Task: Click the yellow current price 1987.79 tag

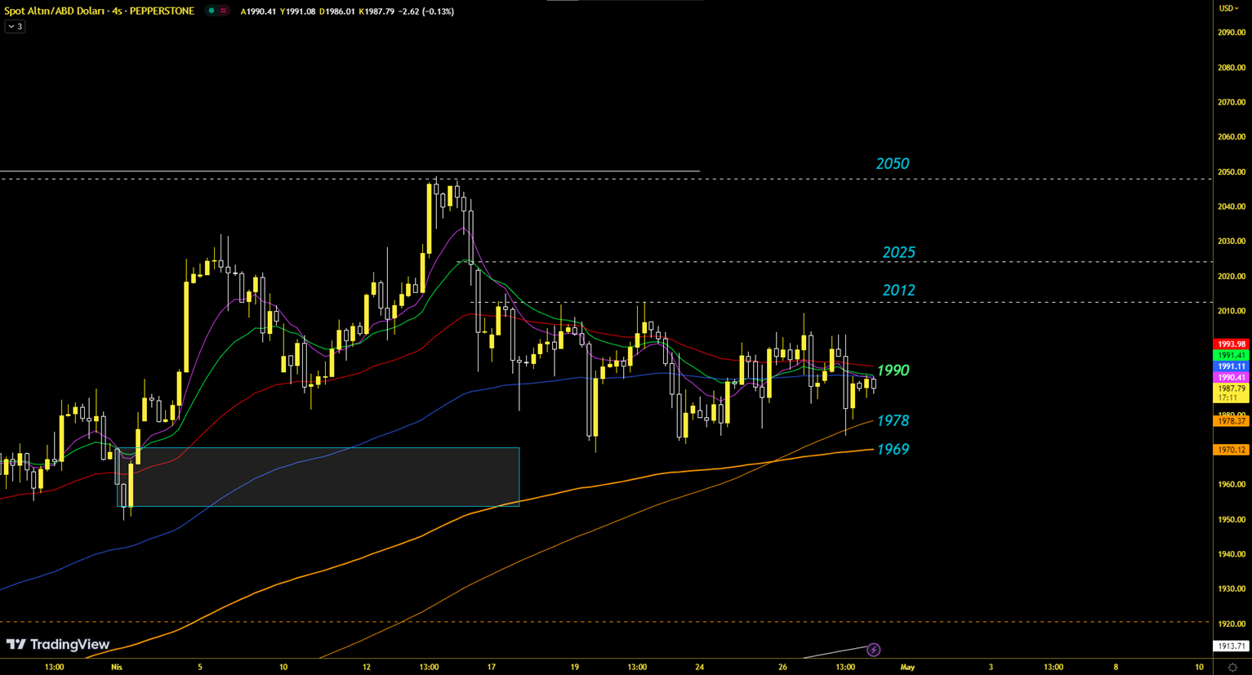Action: [x=1231, y=389]
